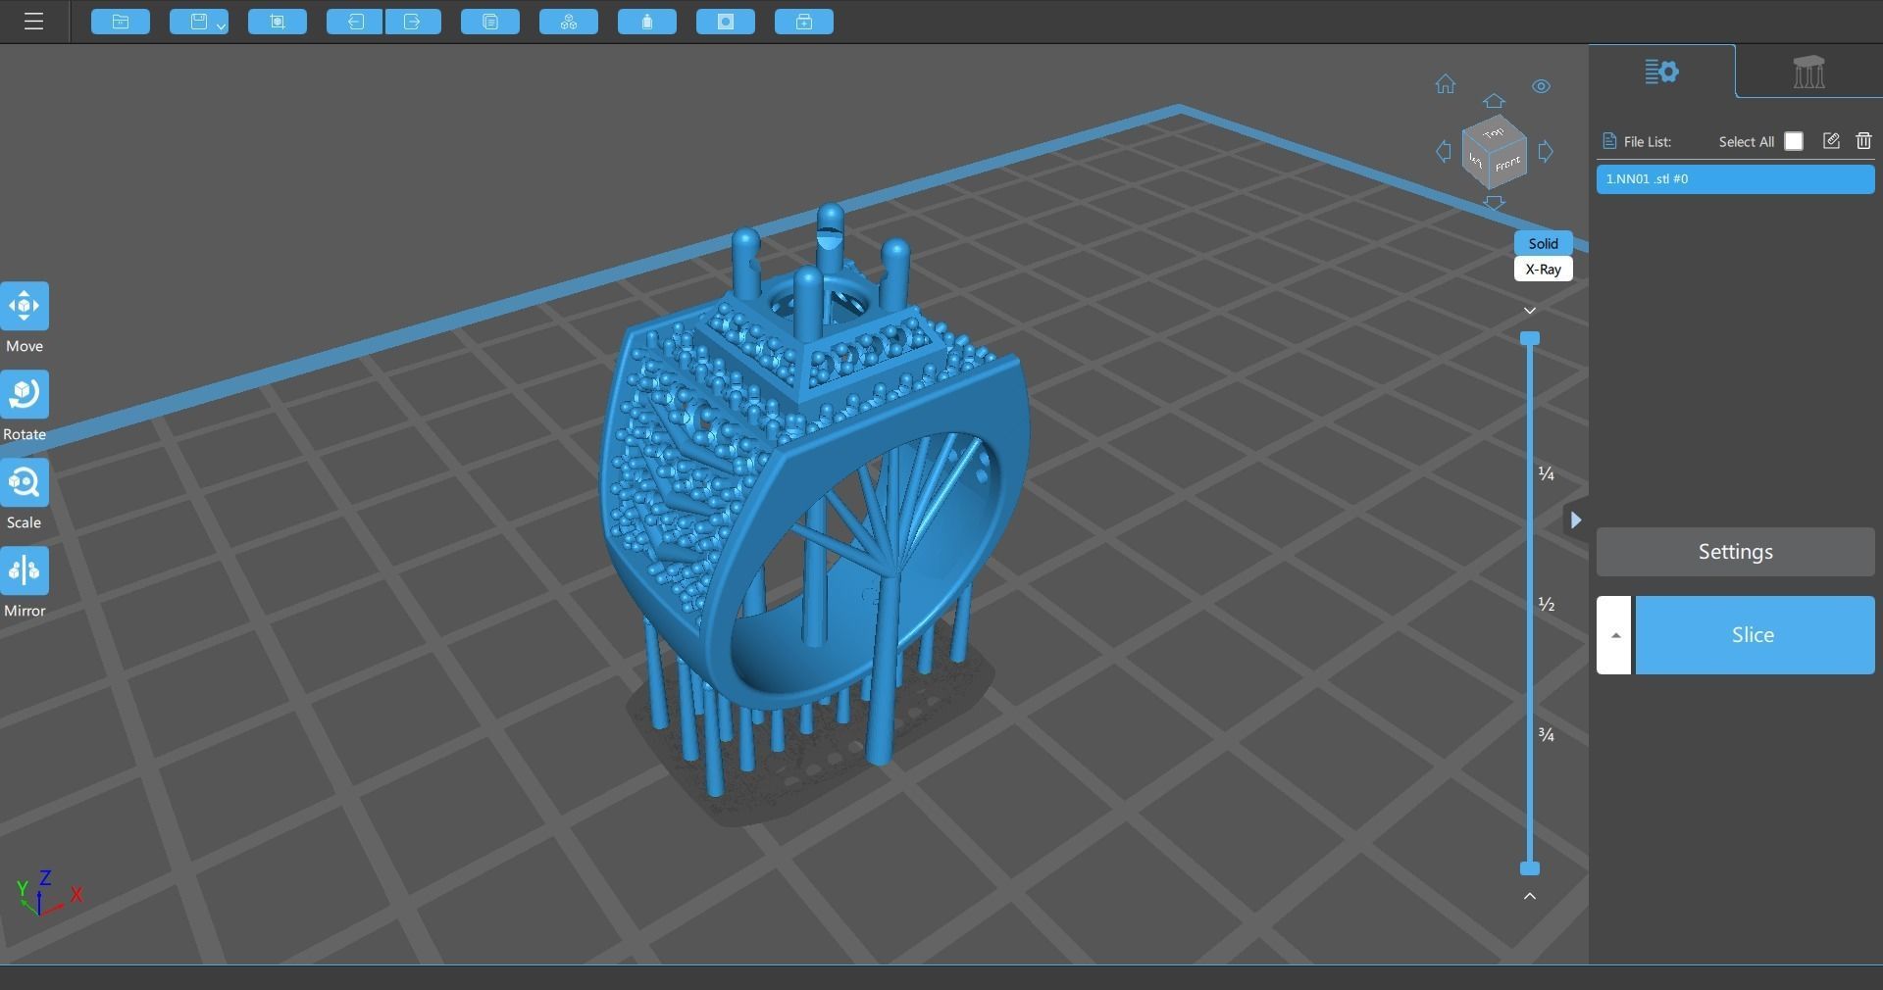Reset view with the home icon
This screenshot has width=1883, height=990.
1446,84
